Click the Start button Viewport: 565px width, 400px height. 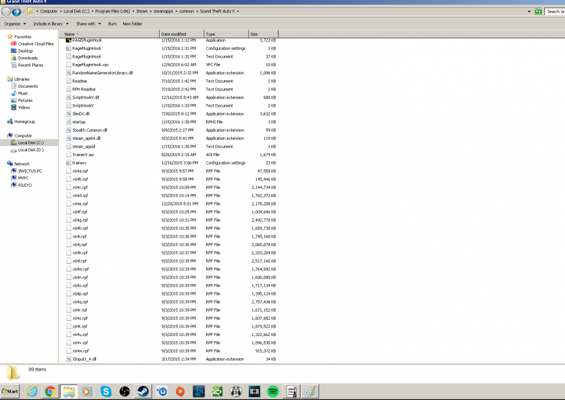coord(10,392)
